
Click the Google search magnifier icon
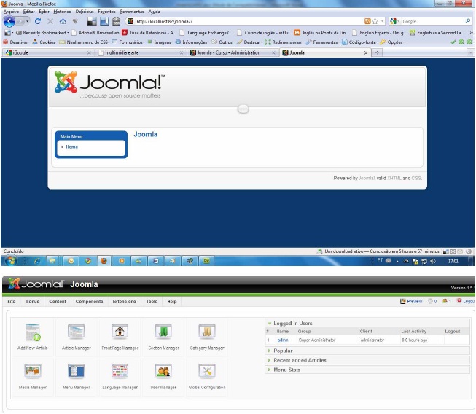(x=467, y=21)
